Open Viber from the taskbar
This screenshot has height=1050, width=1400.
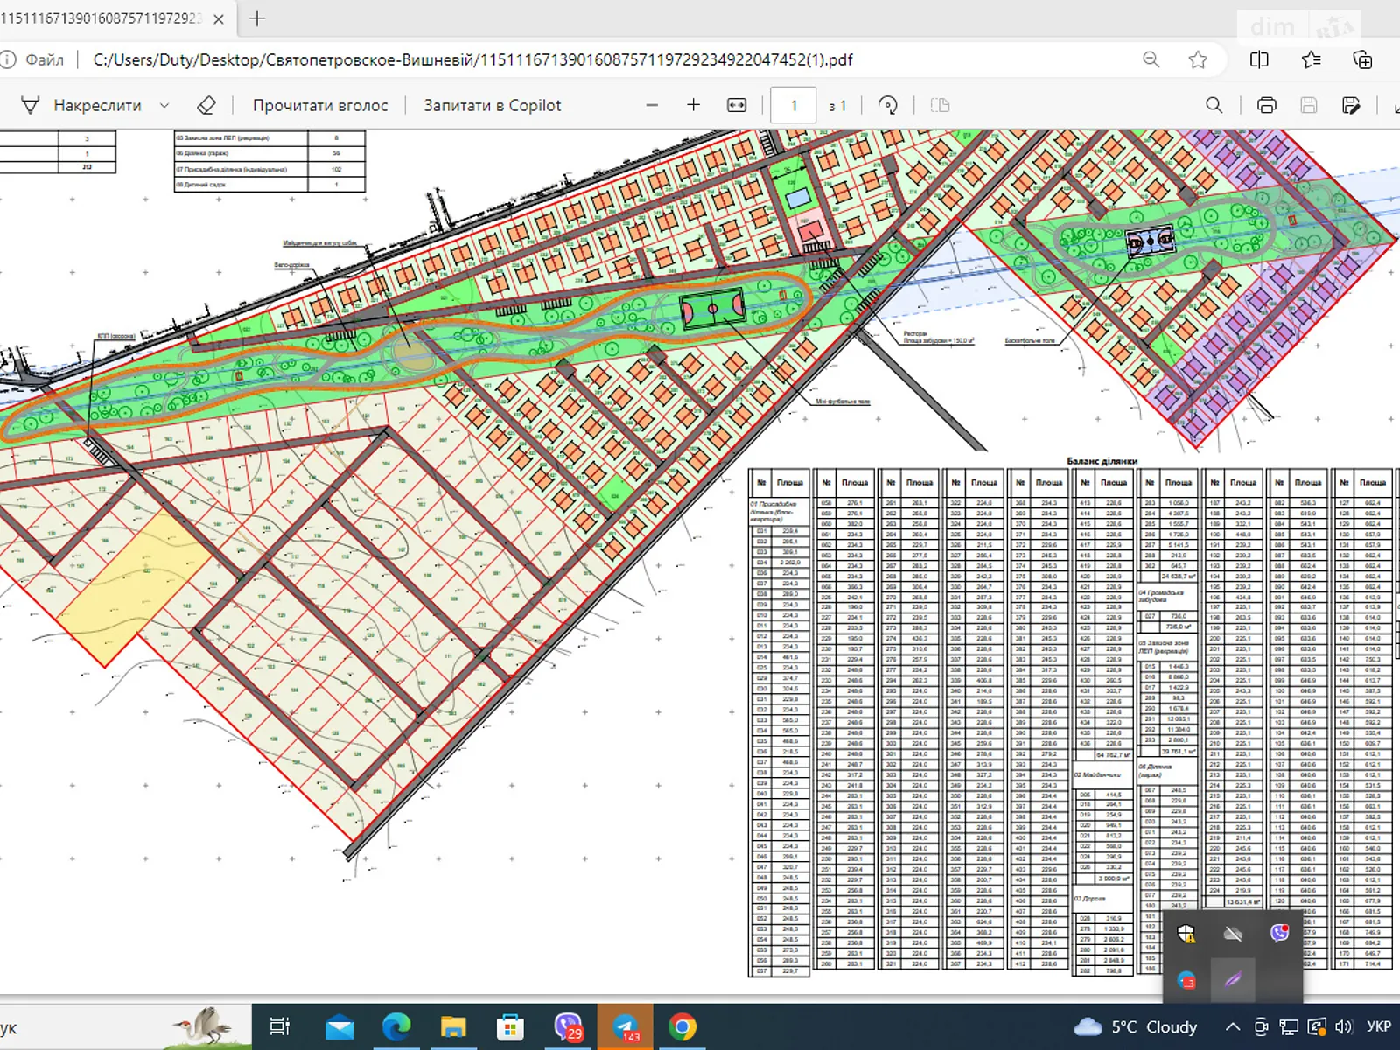tap(568, 1026)
